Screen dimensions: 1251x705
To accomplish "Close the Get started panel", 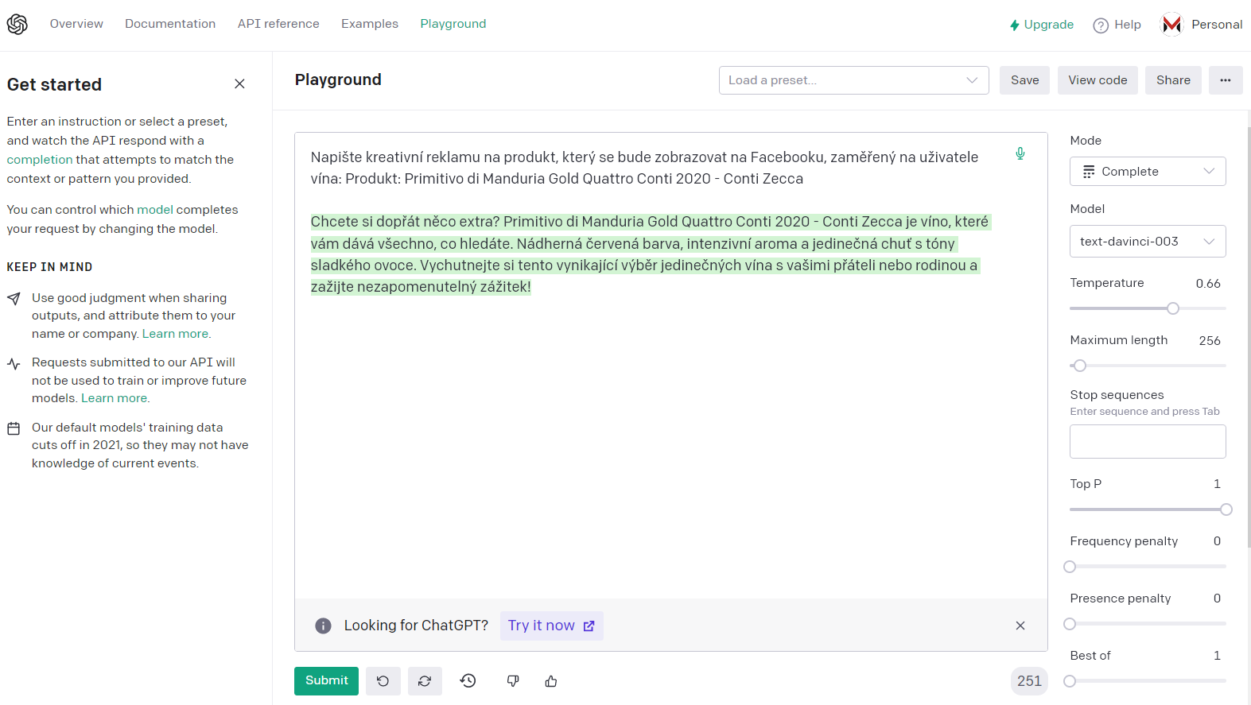I will click(x=239, y=84).
